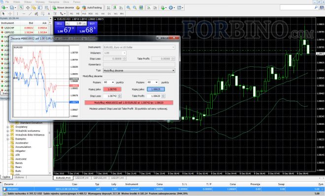This screenshot has width=325, height=196.
Task: Expand the Oscylatory tree node
Action: click(x=8, y=127)
